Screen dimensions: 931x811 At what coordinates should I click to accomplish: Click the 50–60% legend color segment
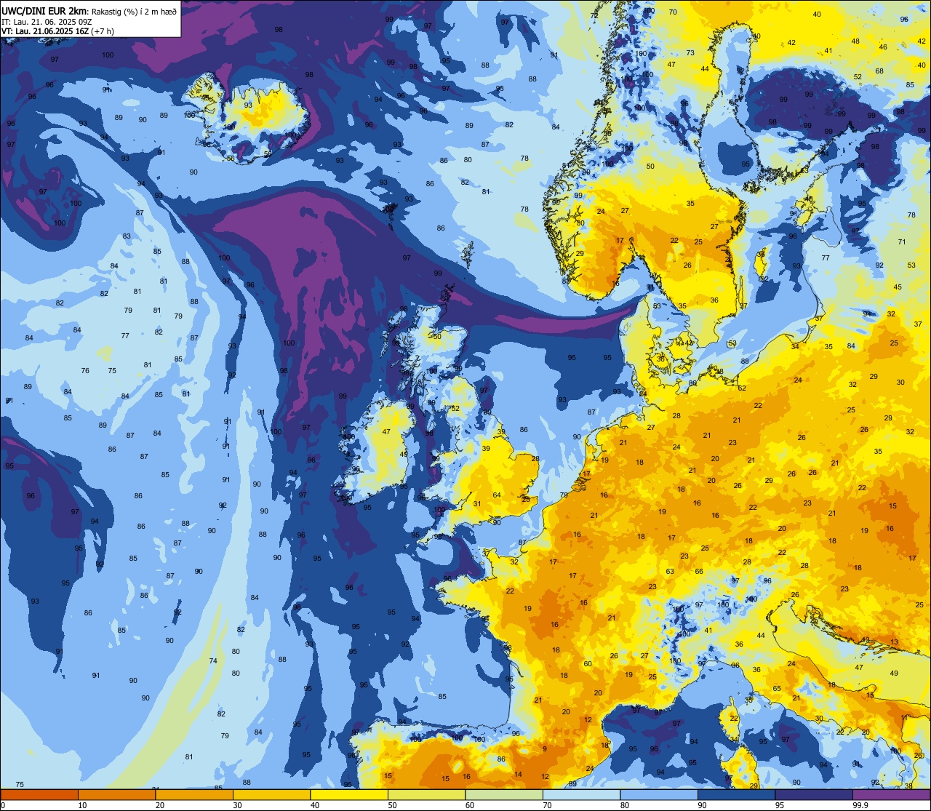pos(426,795)
